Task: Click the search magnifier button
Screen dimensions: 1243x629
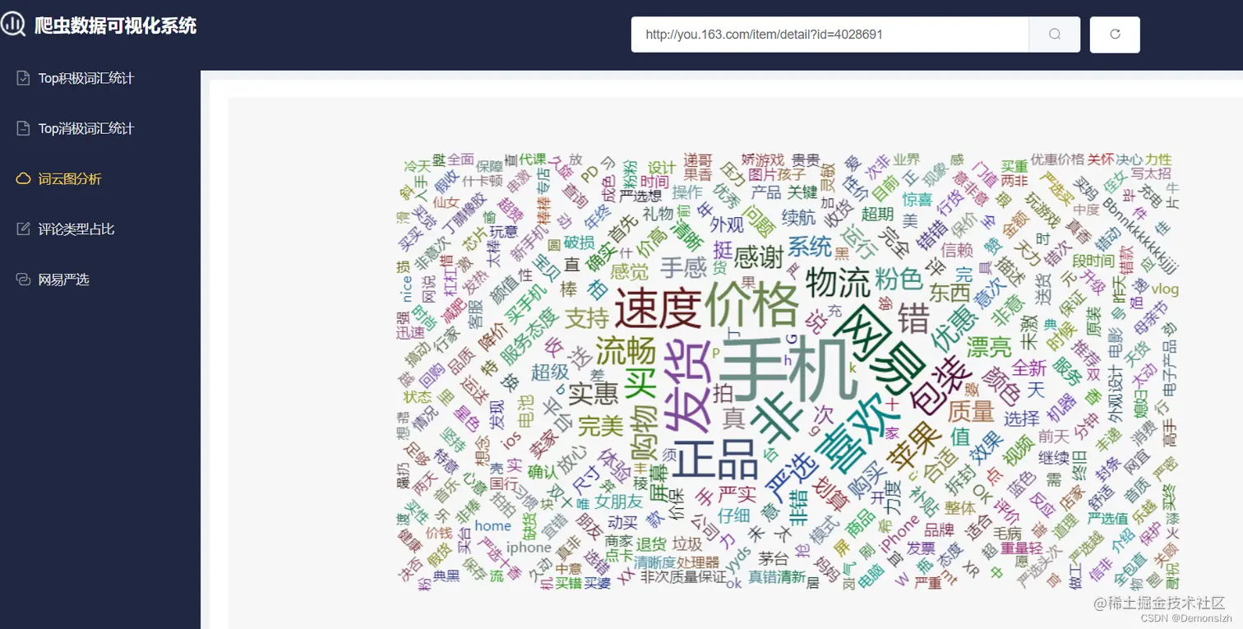Action: click(x=1055, y=35)
